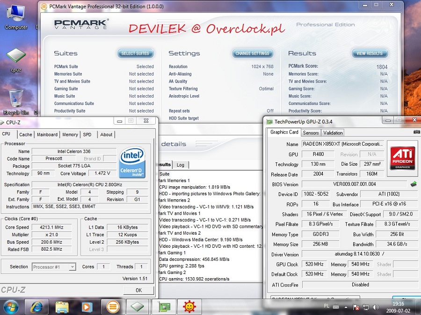Click the sun smiley taskbar icon

189,307
